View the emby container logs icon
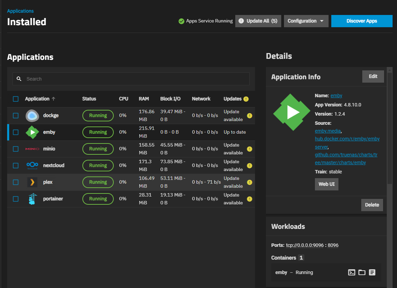 [372, 272]
